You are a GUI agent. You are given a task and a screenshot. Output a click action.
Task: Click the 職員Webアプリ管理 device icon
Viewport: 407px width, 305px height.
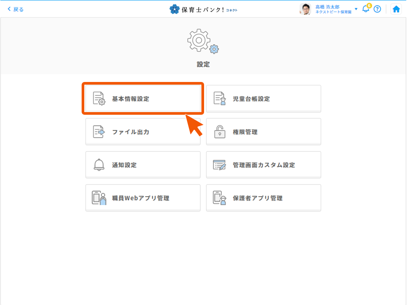click(x=99, y=198)
